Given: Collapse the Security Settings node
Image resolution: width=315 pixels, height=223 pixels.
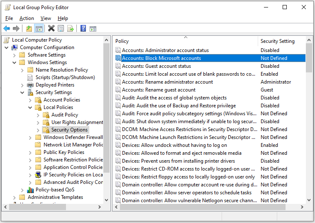Looking at the screenshot, I should (x=22, y=93).
